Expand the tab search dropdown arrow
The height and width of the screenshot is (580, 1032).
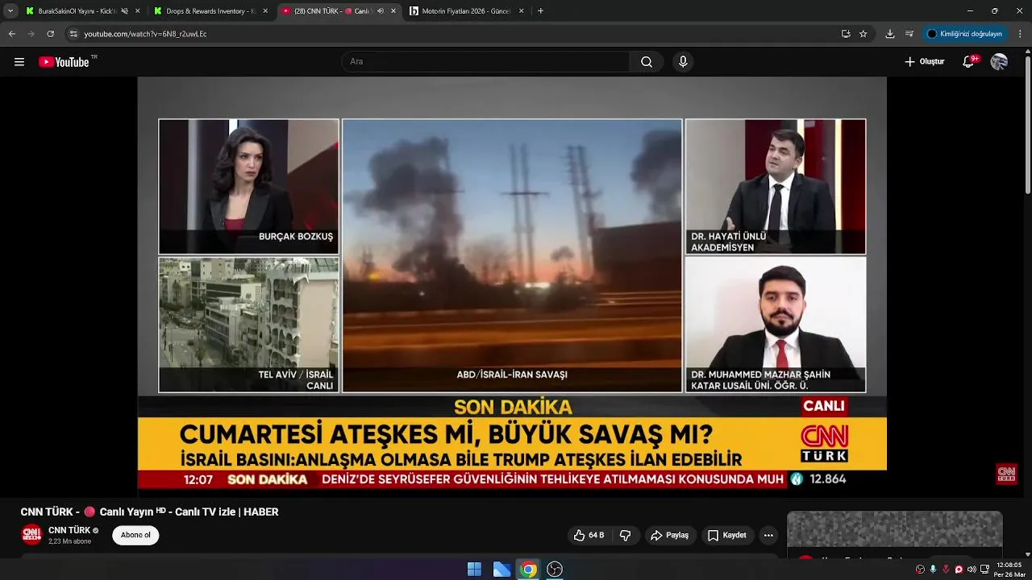pos(10,11)
